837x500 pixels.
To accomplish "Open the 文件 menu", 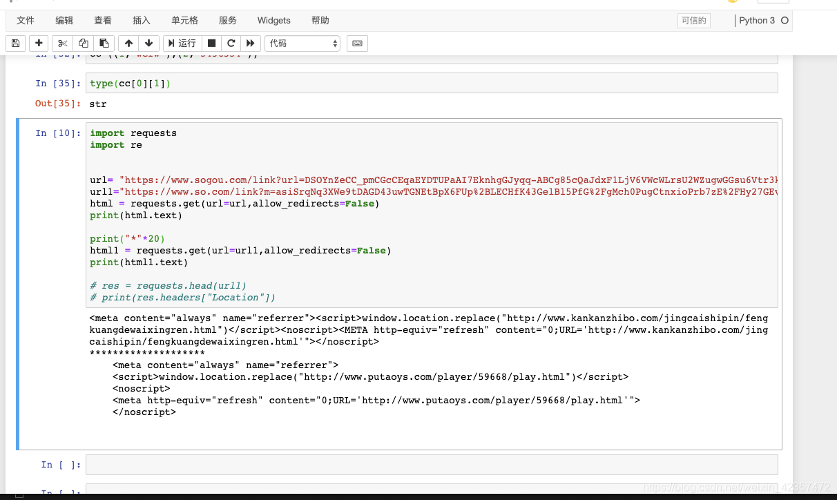I will click(x=26, y=21).
